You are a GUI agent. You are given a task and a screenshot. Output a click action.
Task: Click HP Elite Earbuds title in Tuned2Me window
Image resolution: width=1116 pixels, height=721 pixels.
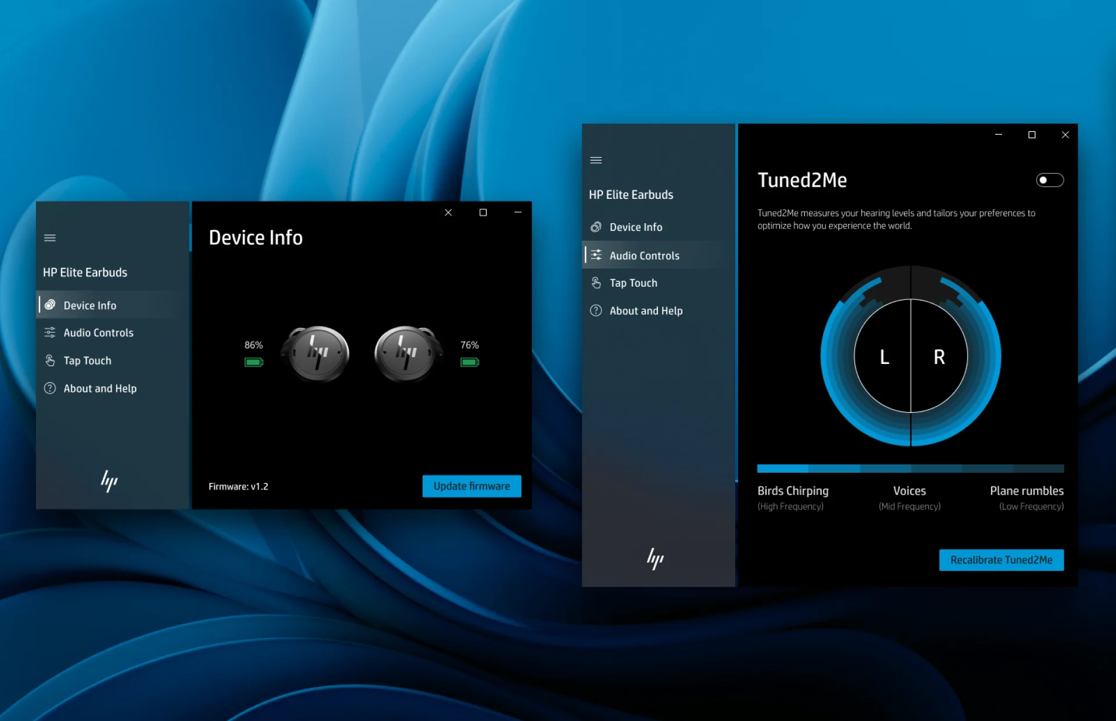[x=631, y=195]
